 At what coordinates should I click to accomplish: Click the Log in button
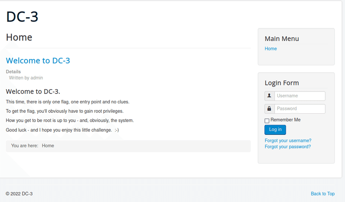coord(275,130)
